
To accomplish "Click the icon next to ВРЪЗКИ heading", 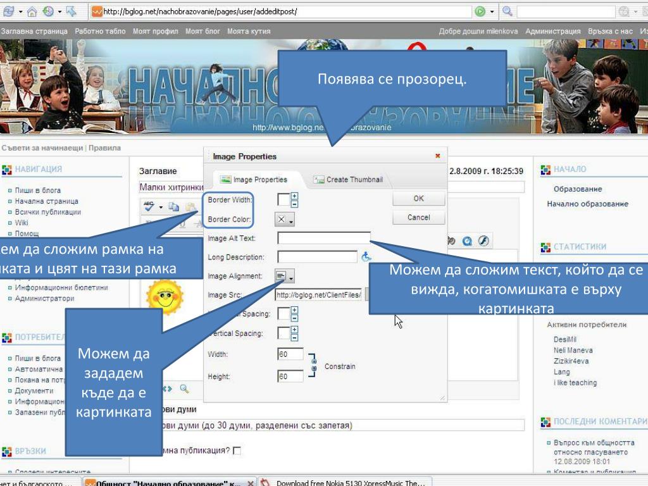I will (x=7, y=452).
